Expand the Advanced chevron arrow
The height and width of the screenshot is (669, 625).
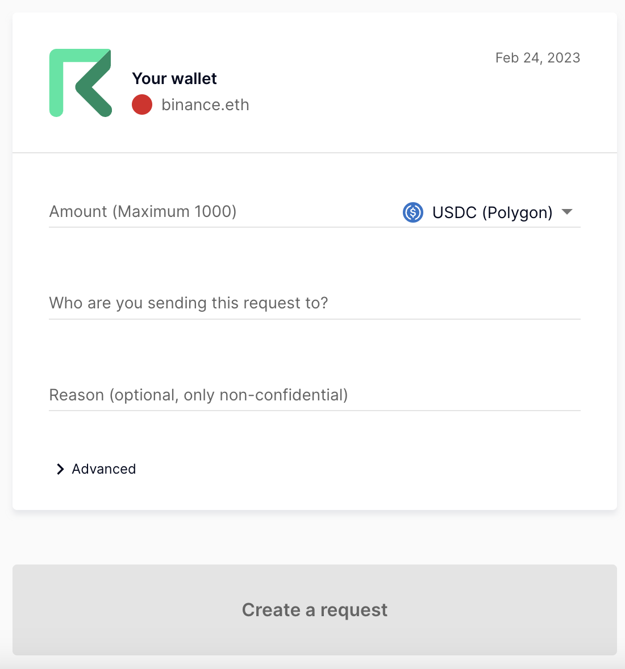(x=60, y=469)
